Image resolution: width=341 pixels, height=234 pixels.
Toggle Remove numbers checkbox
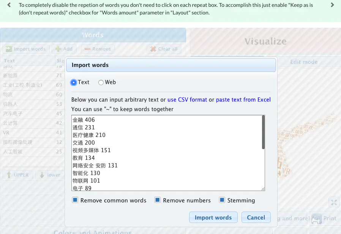tap(158, 200)
